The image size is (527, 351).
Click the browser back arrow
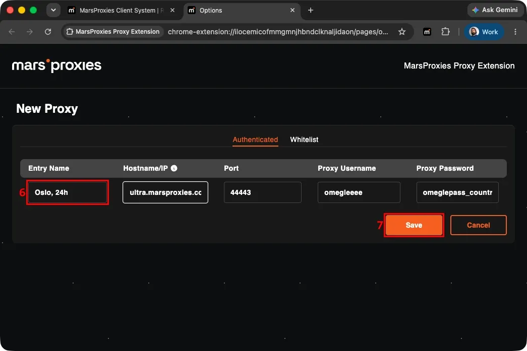click(x=12, y=32)
